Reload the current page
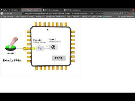 [8, 13]
